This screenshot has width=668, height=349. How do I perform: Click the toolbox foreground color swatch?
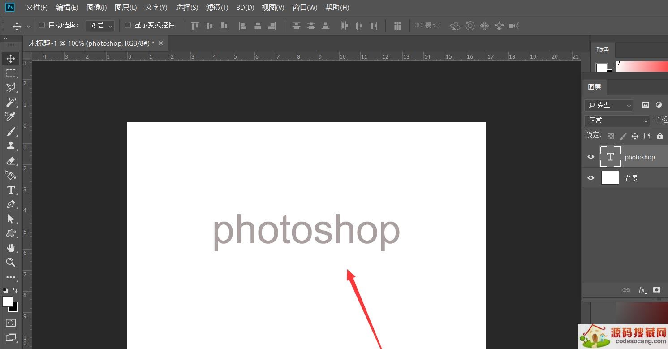[x=7, y=302]
